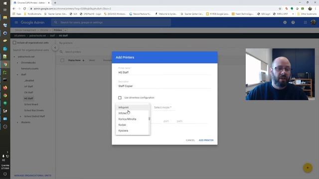This screenshot has width=319, height=179.
Task: Expand the School District Staff unit
Action: click(x=20, y=116)
